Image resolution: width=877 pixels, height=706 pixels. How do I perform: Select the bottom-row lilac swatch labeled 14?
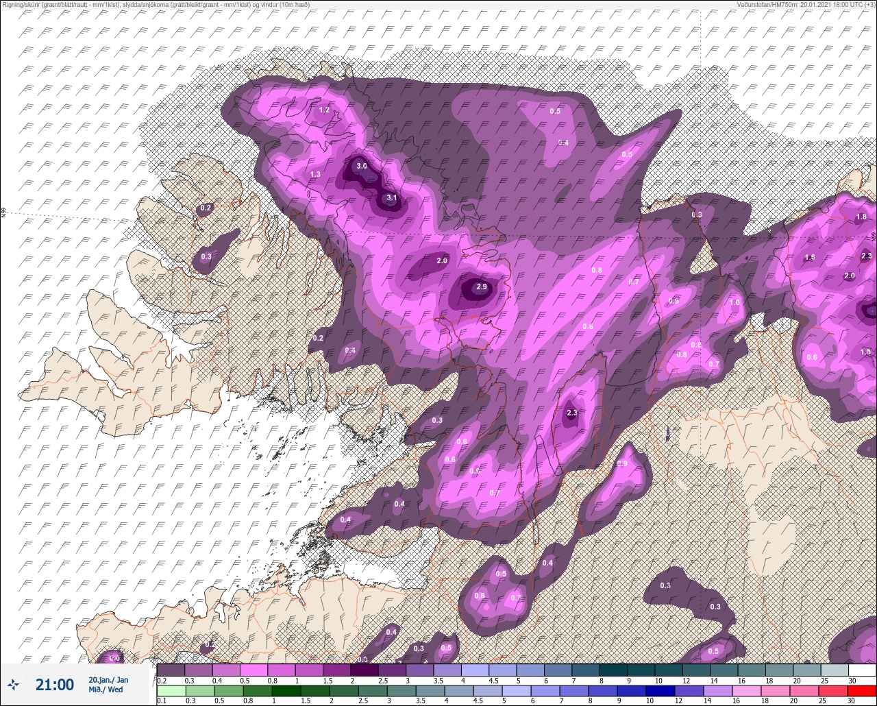click(718, 691)
